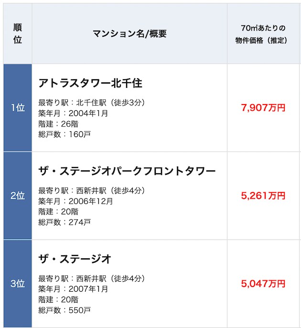Click the 5,047万円 price
Image resolution: width=301 pixels, height=328 pixels.
[x=263, y=284]
